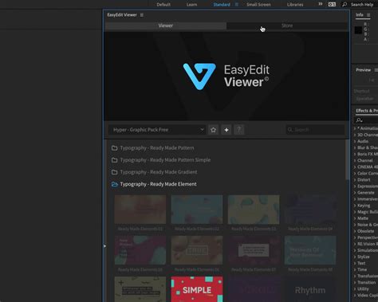Click the Noise & Grain effects category label
The image size is (378, 302).
tap(368, 225)
